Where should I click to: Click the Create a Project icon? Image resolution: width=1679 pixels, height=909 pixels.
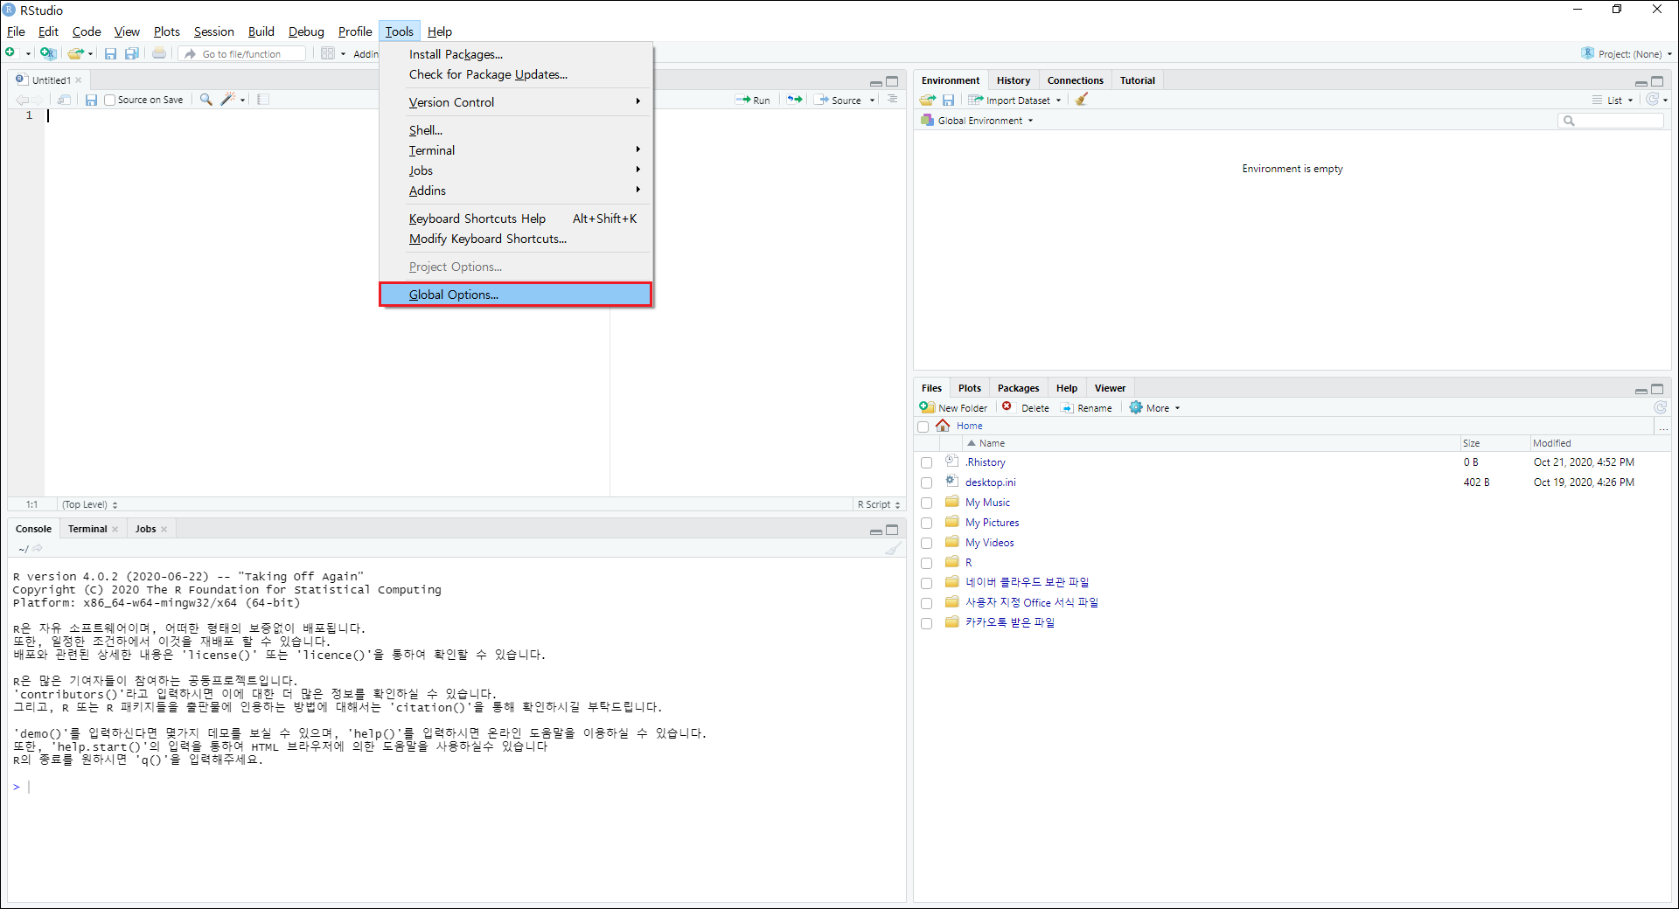coord(48,53)
